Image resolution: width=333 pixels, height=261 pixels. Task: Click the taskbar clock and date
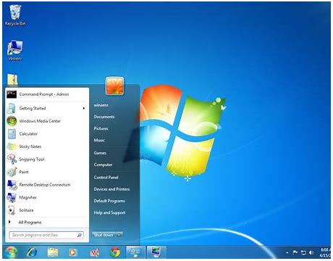325,252
